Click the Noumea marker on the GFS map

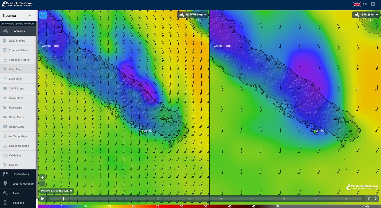pyautogui.click(x=315, y=132)
